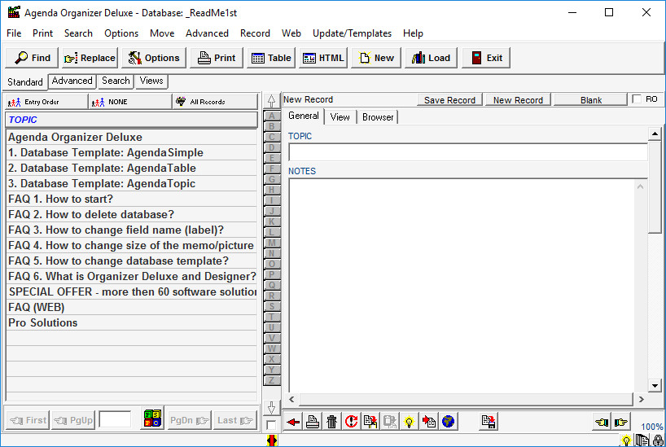Open the Update/Templates menu

click(x=352, y=33)
